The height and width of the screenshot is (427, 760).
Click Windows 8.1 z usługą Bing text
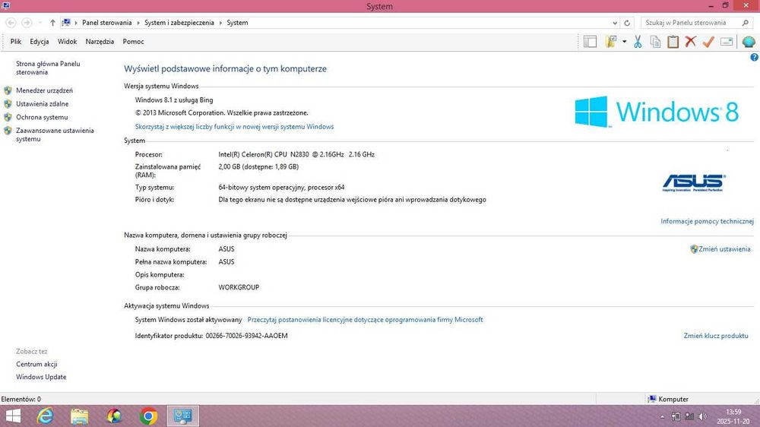tap(174, 100)
